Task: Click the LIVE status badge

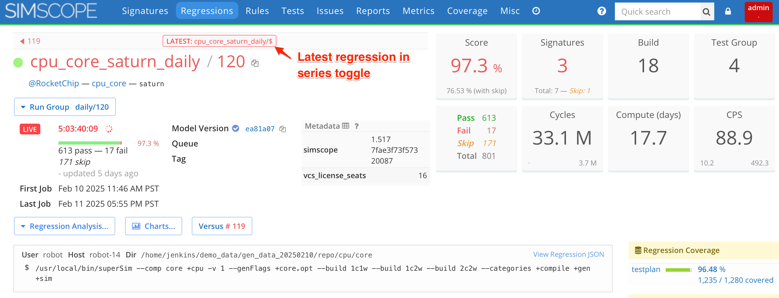Action: (30, 129)
